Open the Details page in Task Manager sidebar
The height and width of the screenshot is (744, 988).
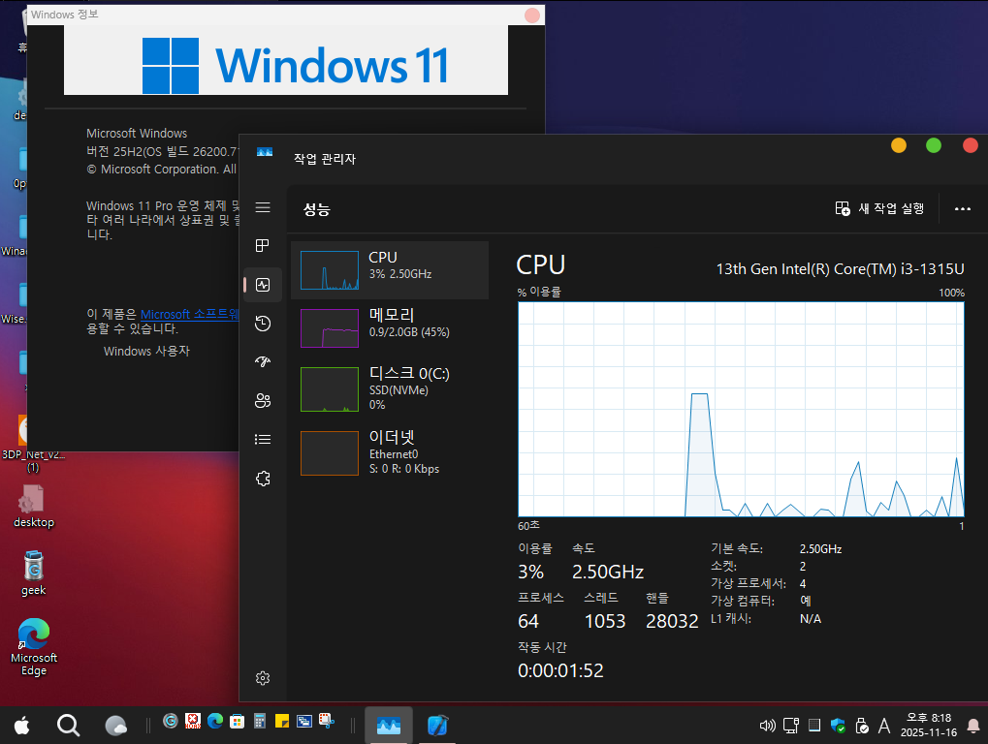[x=263, y=440]
